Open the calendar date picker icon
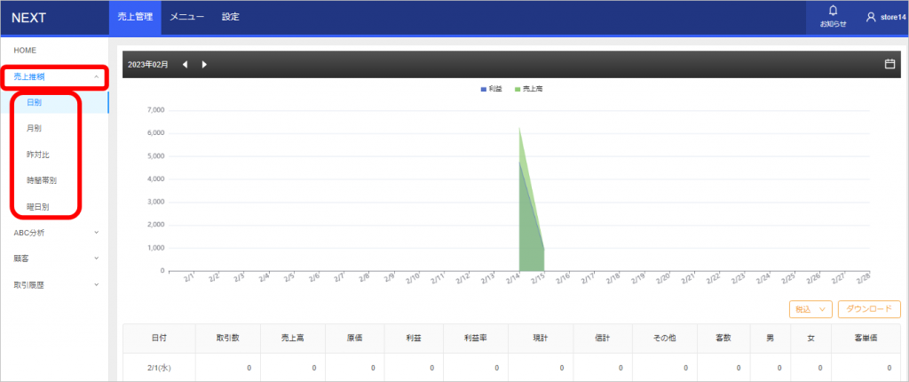909x382 pixels. click(889, 64)
